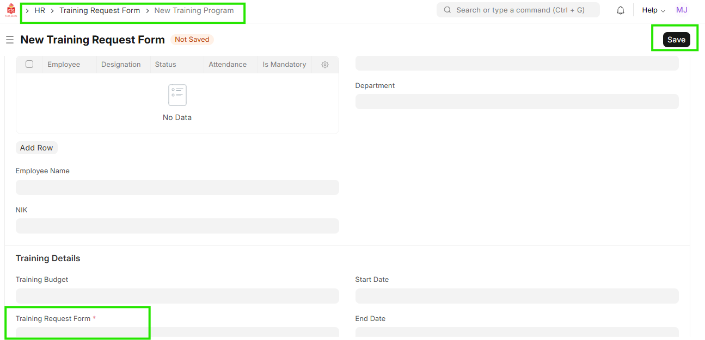Viewport: 705px width, 340px height.
Task: Expand the Help dropdown menu
Action: click(653, 10)
